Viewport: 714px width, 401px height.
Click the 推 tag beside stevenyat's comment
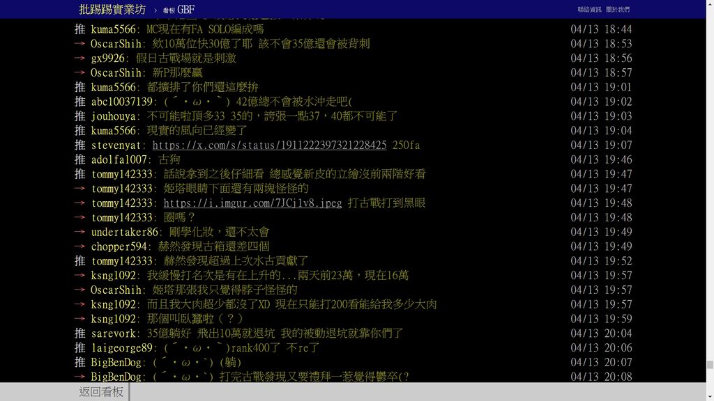pyautogui.click(x=80, y=146)
